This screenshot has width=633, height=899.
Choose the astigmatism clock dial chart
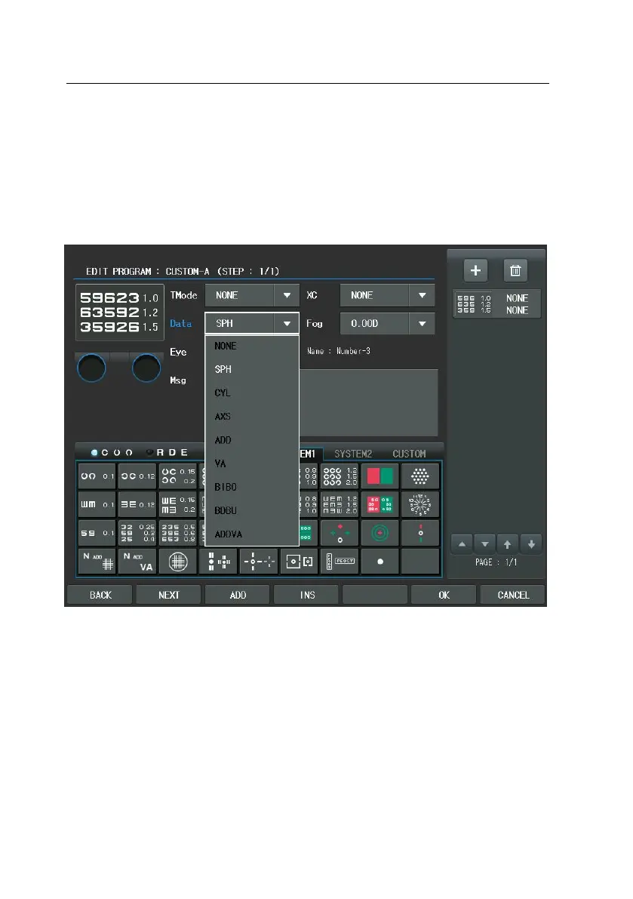(x=420, y=504)
